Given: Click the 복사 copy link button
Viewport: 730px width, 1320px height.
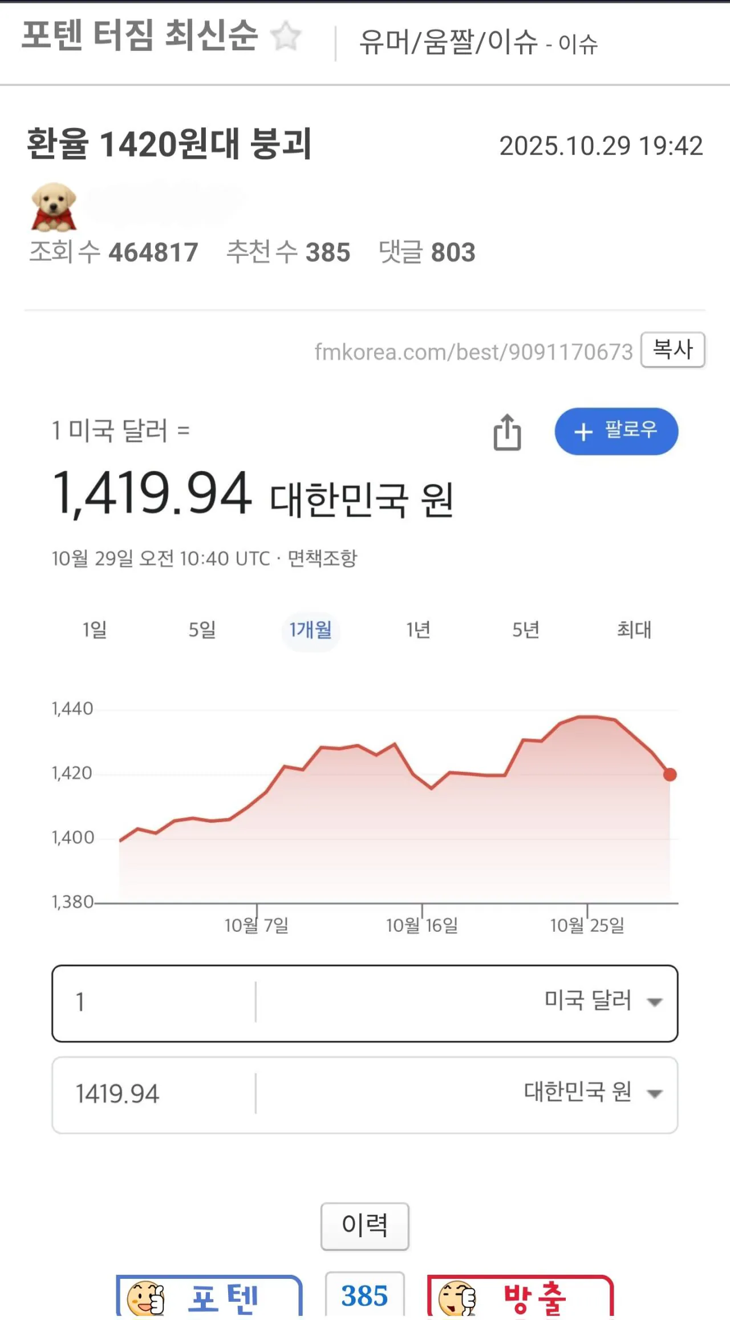Looking at the screenshot, I should click(x=673, y=349).
